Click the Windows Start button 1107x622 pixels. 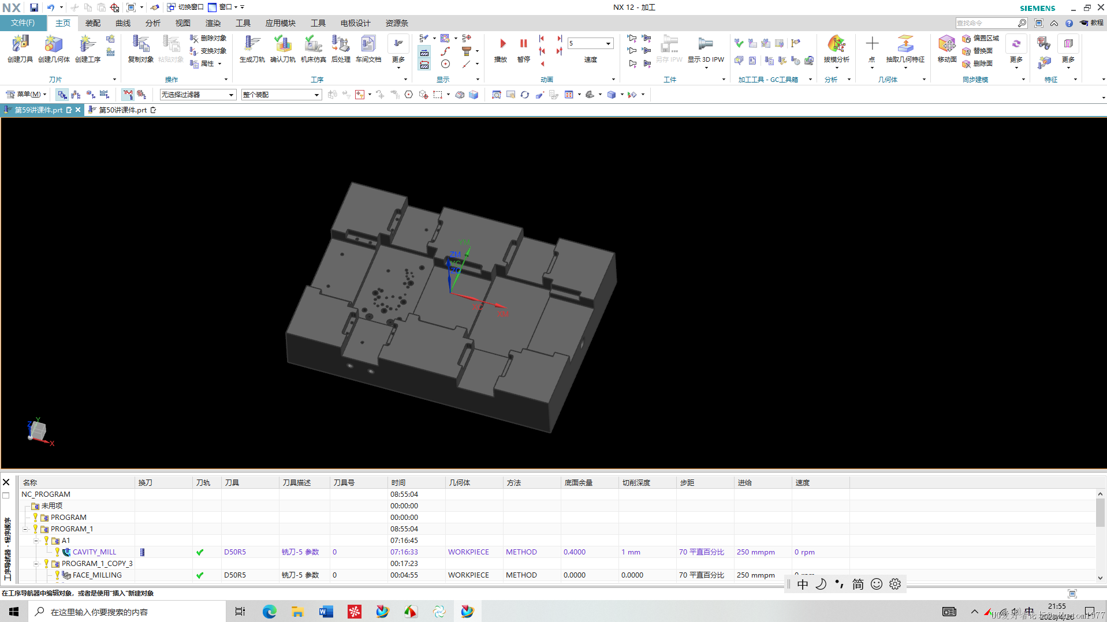pyautogui.click(x=14, y=612)
